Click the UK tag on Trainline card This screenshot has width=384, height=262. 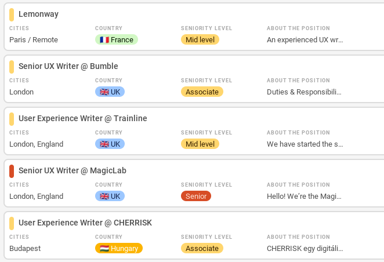click(x=110, y=144)
